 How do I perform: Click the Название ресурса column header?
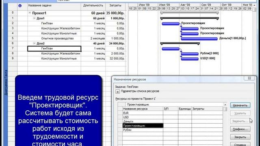coord(143,109)
